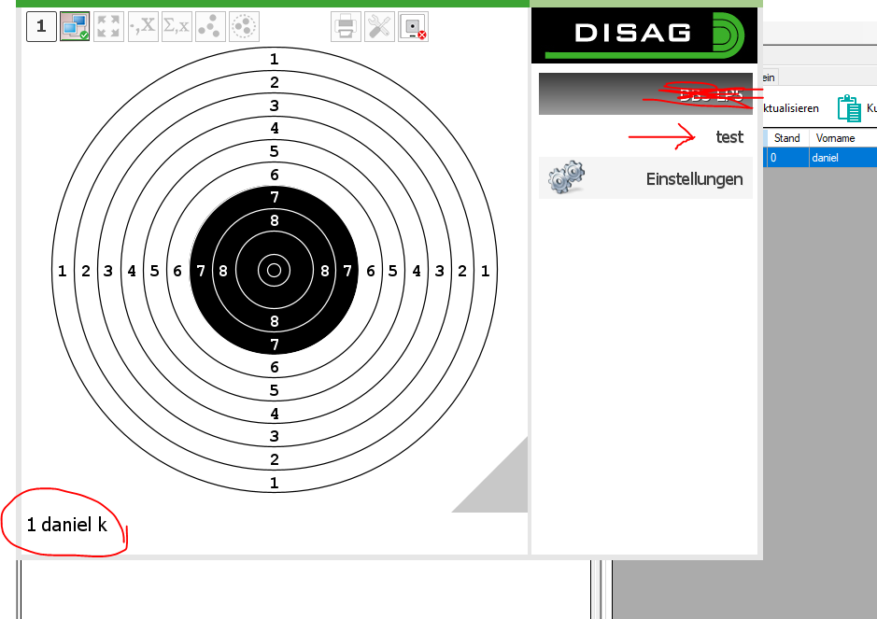Click the Vorname column header
877x619 pixels.
point(835,138)
